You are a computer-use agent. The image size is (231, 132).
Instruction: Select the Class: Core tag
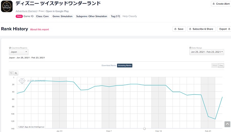(42, 16)
